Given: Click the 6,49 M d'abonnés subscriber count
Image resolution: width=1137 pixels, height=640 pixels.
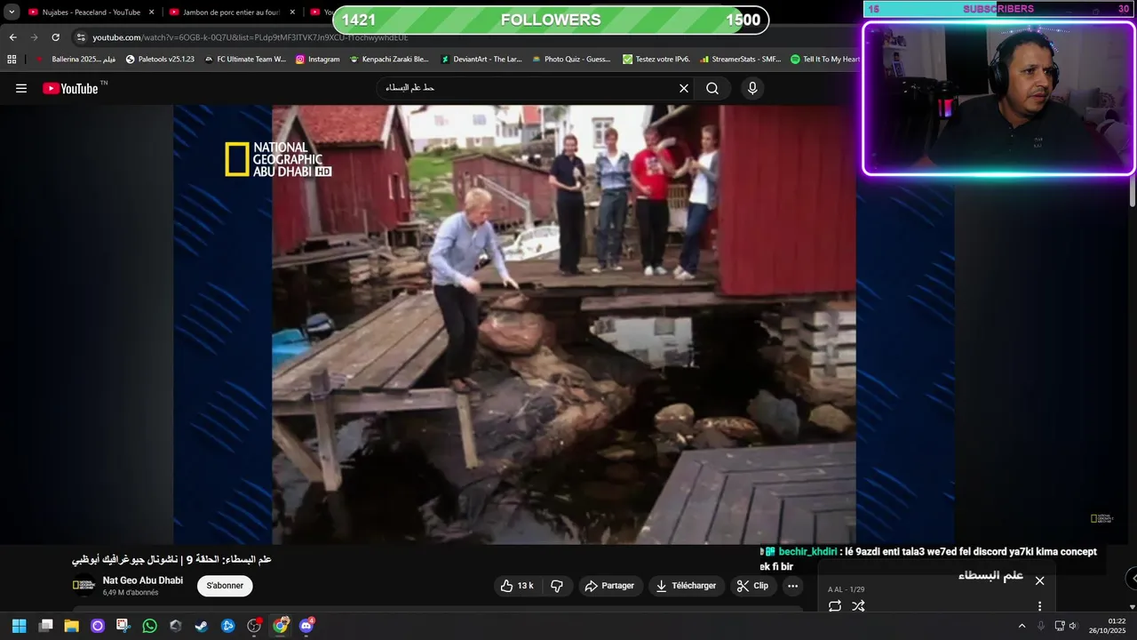Looking at the screenshot, I should [131, 593].
